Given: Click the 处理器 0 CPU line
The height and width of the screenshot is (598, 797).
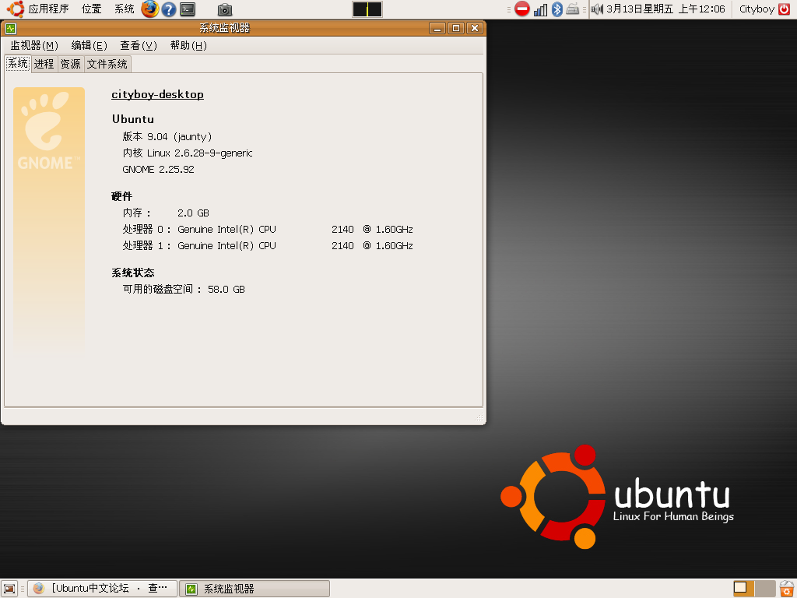Looking at the screenshot, I should pos(268,230).
